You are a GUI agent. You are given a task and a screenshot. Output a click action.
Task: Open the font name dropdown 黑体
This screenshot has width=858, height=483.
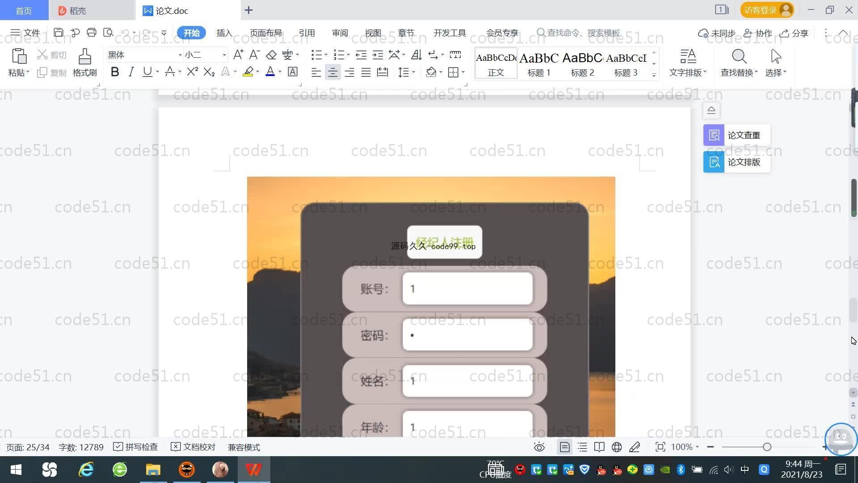pos(180,55)
